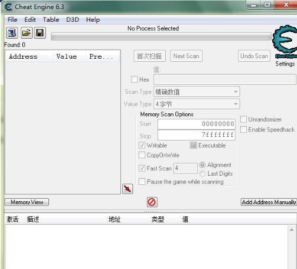The height and width of the screenshot is (269, 297).
Task: Click the red no-entry clear list icon
Action: point(152,202)
